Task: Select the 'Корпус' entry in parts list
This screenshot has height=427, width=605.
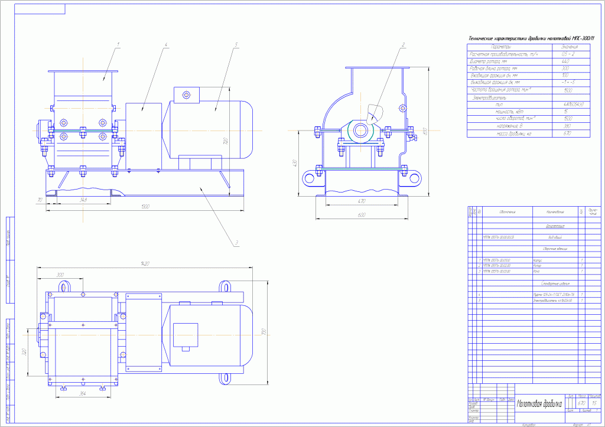Action: (x=538, y=260)
